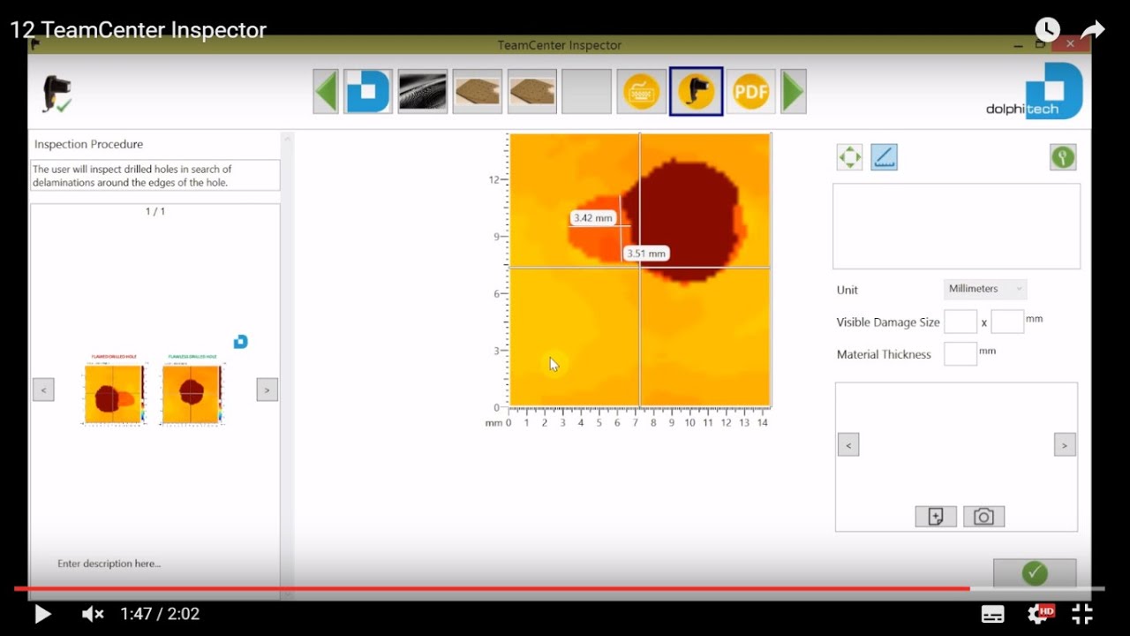This screenshot has width=1130, height=636.
Task: Select the flawed drilled hole thumbnail
Action: (114, 392)
